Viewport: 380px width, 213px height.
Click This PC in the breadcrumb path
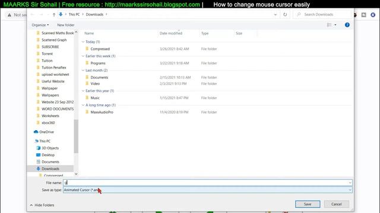tap(74, 14)
